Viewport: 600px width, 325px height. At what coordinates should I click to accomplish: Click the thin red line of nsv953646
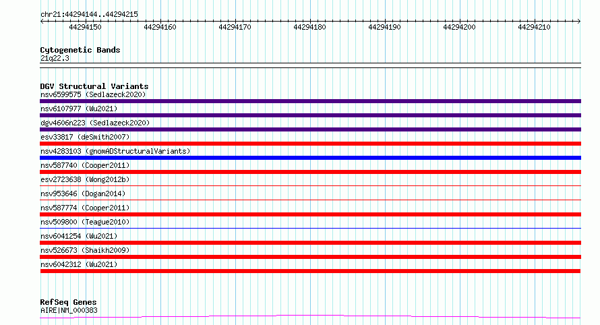[x=310, y=200]
